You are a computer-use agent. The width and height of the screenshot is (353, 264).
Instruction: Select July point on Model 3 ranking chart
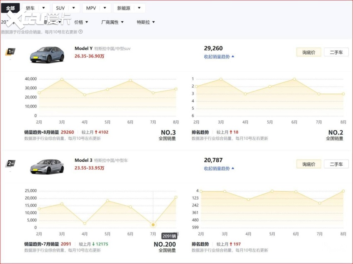(320, 203)
